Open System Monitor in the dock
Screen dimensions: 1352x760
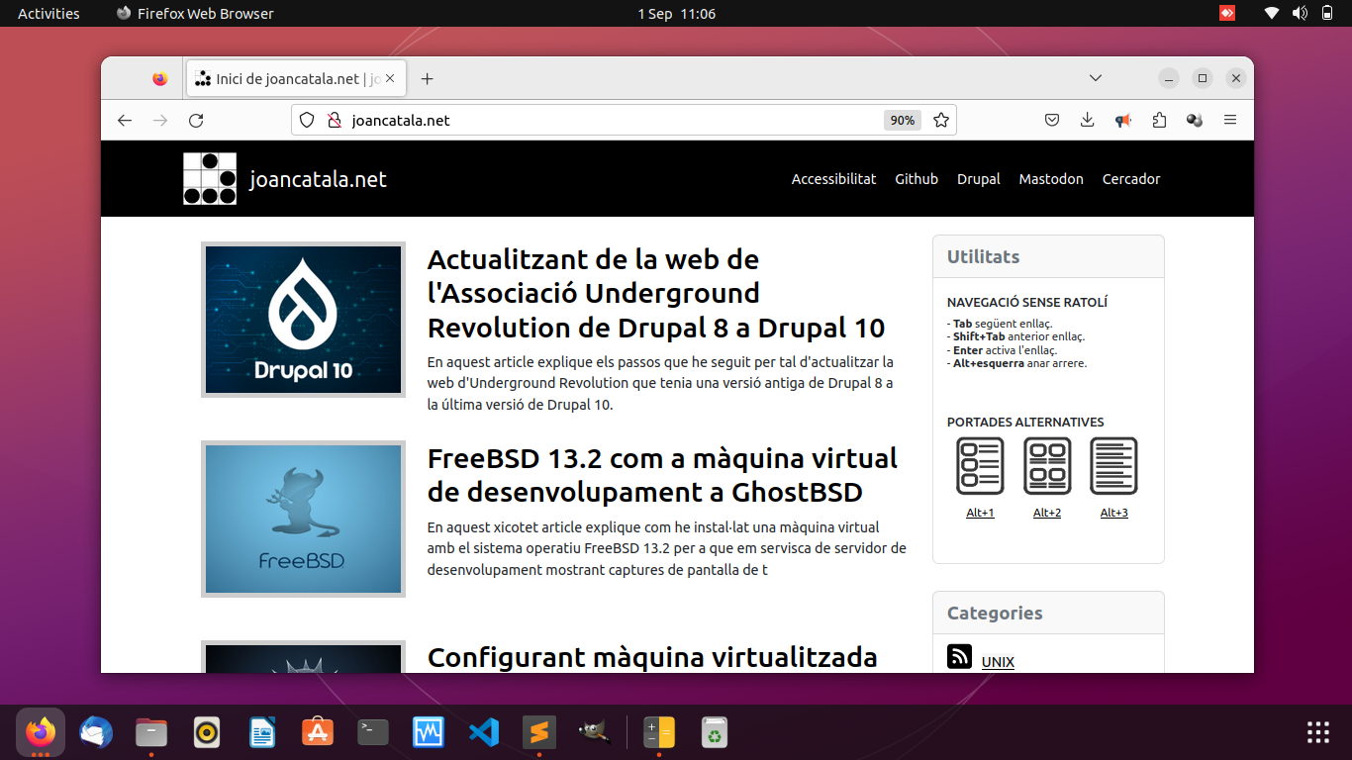(x=429, y=732)
